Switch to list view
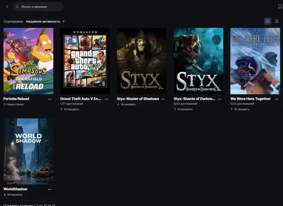The image size is (283, 206). [276, 21]
